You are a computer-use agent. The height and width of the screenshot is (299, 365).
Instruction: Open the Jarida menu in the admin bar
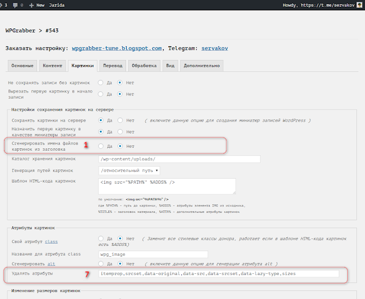pyautogui.click(x=57, y=5)
